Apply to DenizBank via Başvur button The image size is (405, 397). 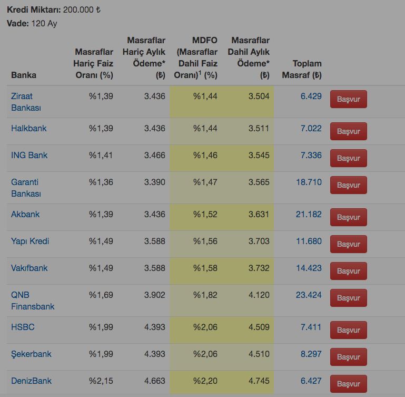click(348, 384)
